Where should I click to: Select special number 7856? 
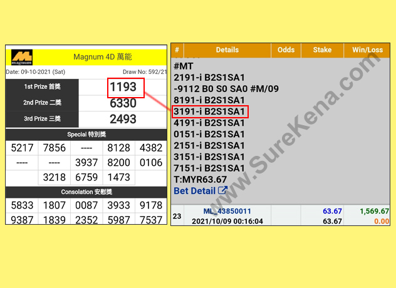(55, 148)
